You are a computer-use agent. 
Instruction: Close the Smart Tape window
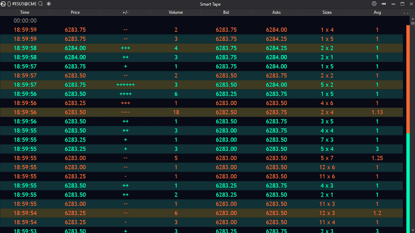(x=410, y=4)
